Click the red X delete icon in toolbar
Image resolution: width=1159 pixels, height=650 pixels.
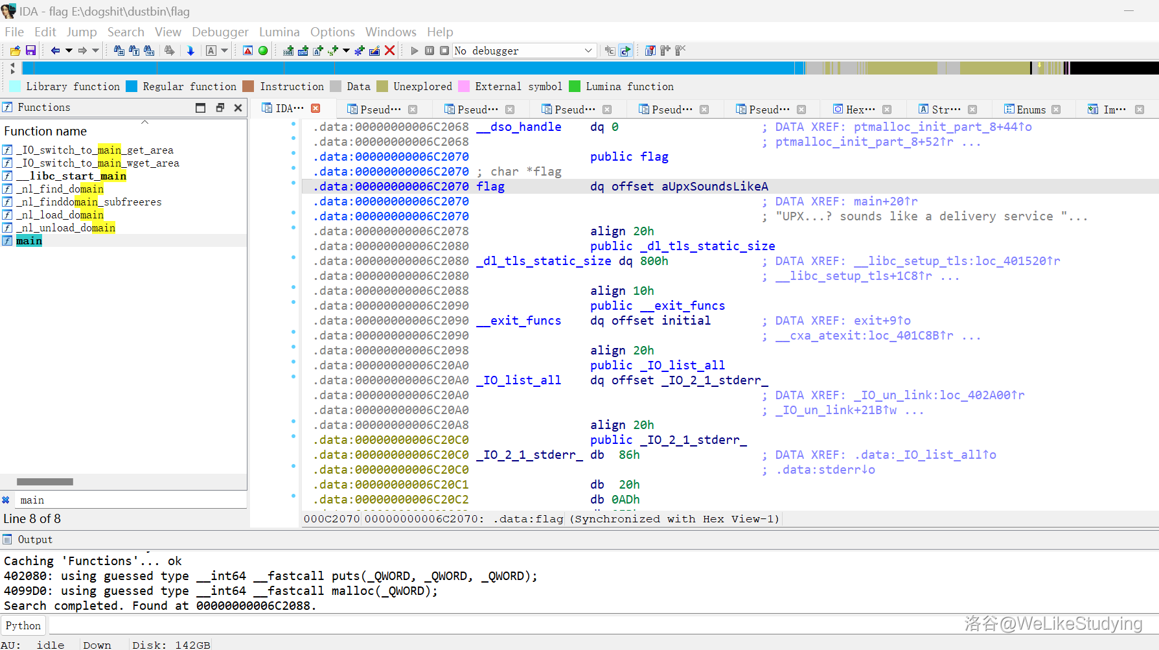click(389, 51)
